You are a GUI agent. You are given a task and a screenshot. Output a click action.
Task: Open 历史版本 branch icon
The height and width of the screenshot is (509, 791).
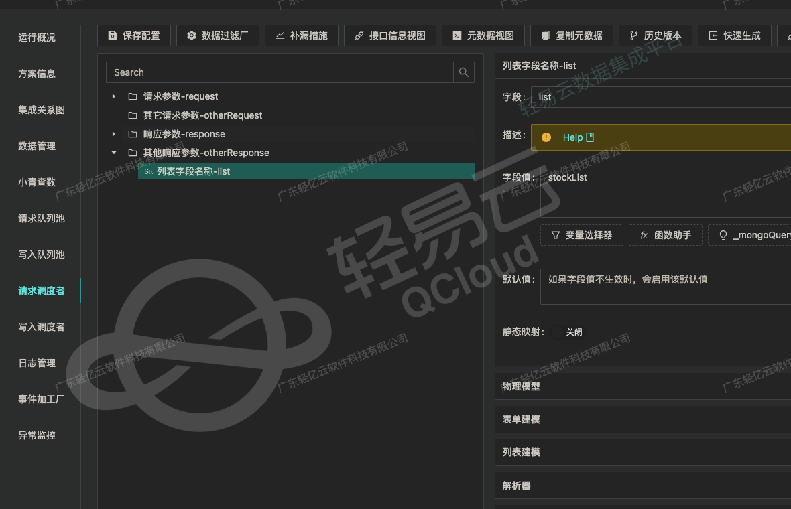[x=634, y=35]
